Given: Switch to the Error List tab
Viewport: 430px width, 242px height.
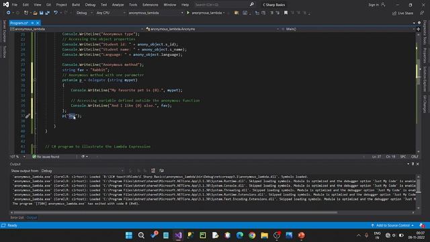Looking at the screenshot, I should pos(17,218).
